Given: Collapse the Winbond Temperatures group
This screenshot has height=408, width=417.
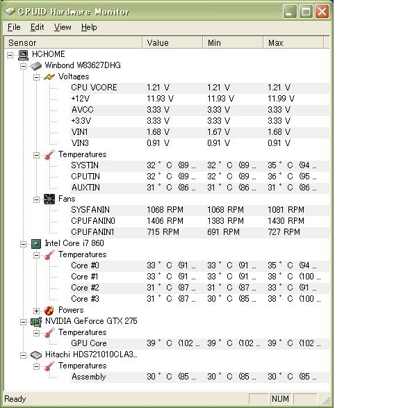Looking at the screenshot, I should coord(36,155).
